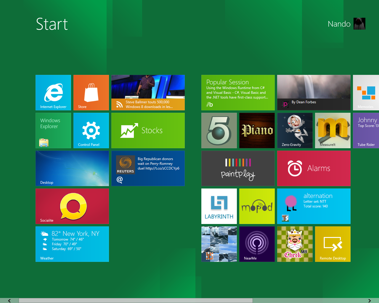Open Windows Explorer
Image resolution: width=379 pixels, height=303 pixels.
(53, 130)
